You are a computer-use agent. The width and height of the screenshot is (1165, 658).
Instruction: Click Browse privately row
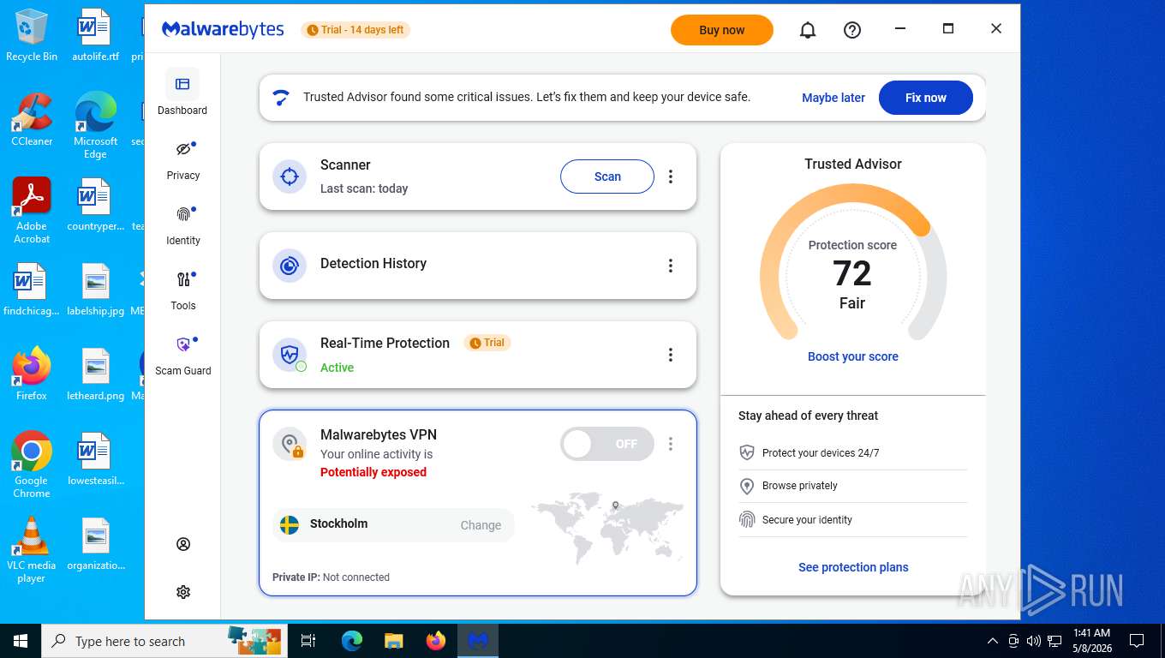click(852, 486)
